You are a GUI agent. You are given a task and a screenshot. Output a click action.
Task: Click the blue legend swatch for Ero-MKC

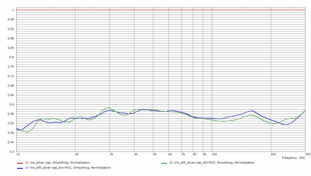pos(20,168)
